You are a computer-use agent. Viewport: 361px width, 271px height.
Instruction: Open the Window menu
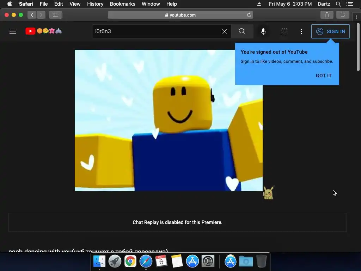click(151, 4)
